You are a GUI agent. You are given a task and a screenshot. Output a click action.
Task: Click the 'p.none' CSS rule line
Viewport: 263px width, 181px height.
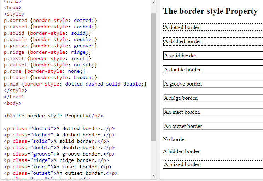click(45, 71)
